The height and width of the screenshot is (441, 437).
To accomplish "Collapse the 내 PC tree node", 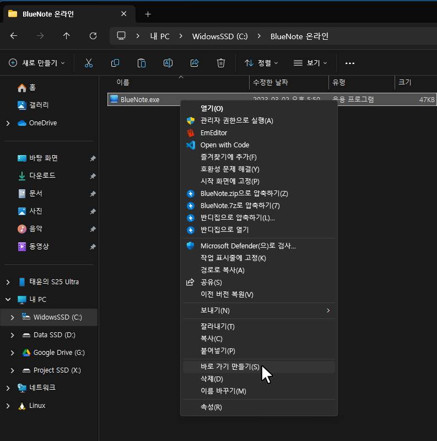I will (x=8, y=300).
